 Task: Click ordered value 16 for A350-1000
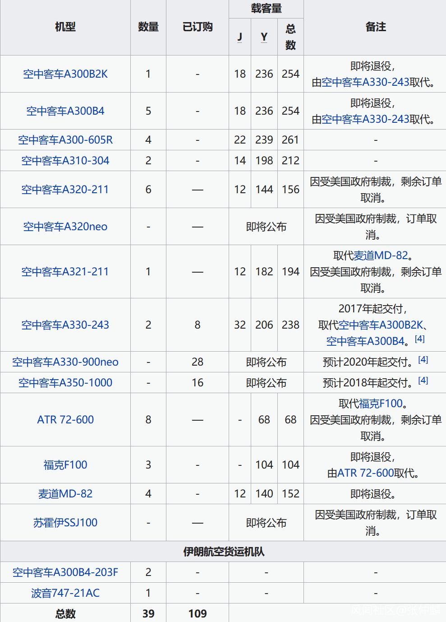(198, 383)
